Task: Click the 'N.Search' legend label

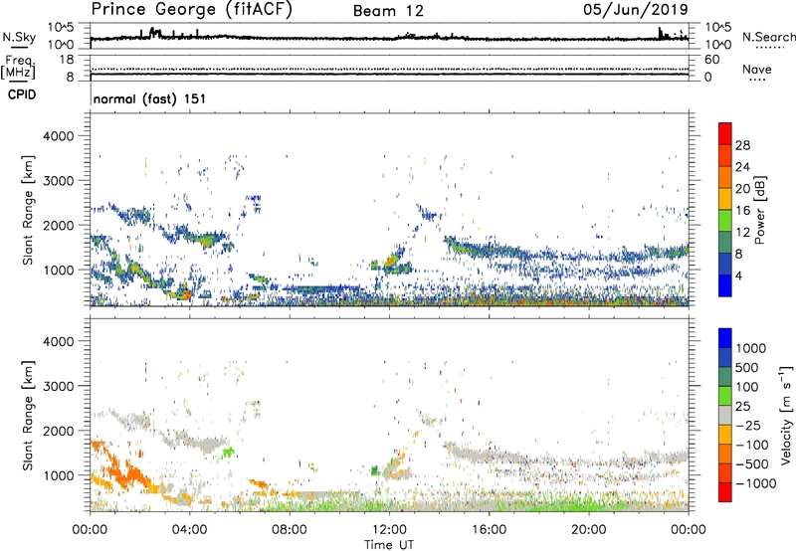Action: click(768, 37)
